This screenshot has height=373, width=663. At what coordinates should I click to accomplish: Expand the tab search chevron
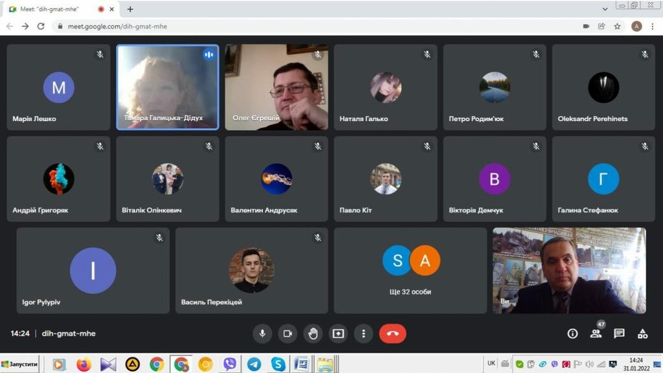click(605, 9)
